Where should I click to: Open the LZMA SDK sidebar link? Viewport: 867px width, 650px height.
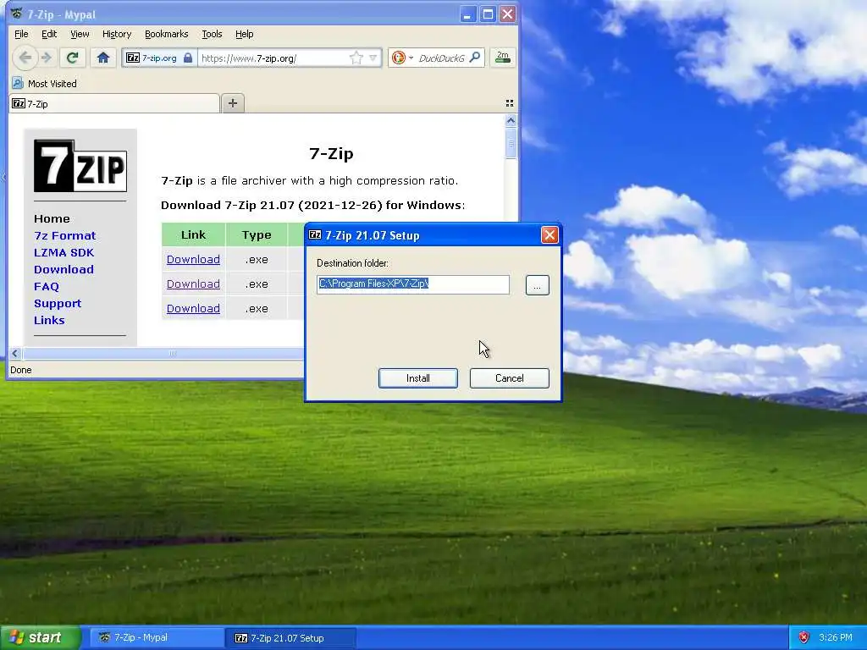(x=64, y=252)
